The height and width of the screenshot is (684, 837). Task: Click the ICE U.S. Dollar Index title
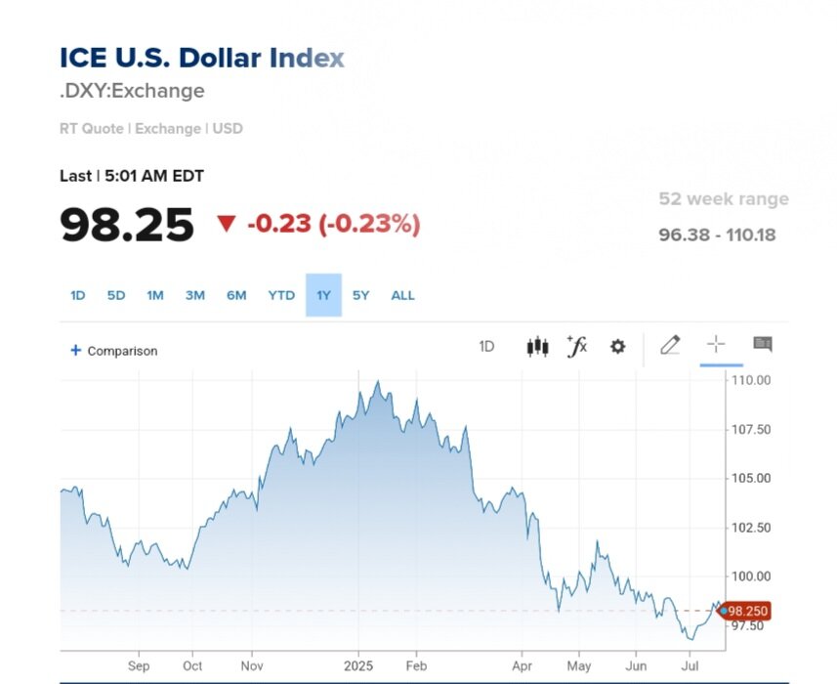202,58
